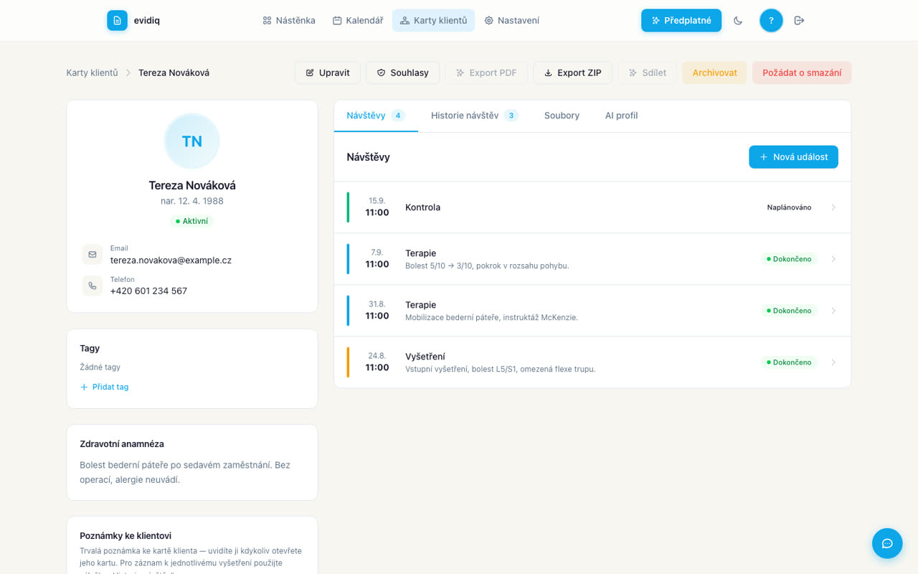The image size is (918, 574).
Task: Click the phone icon
Action: [x=93, y=286]
